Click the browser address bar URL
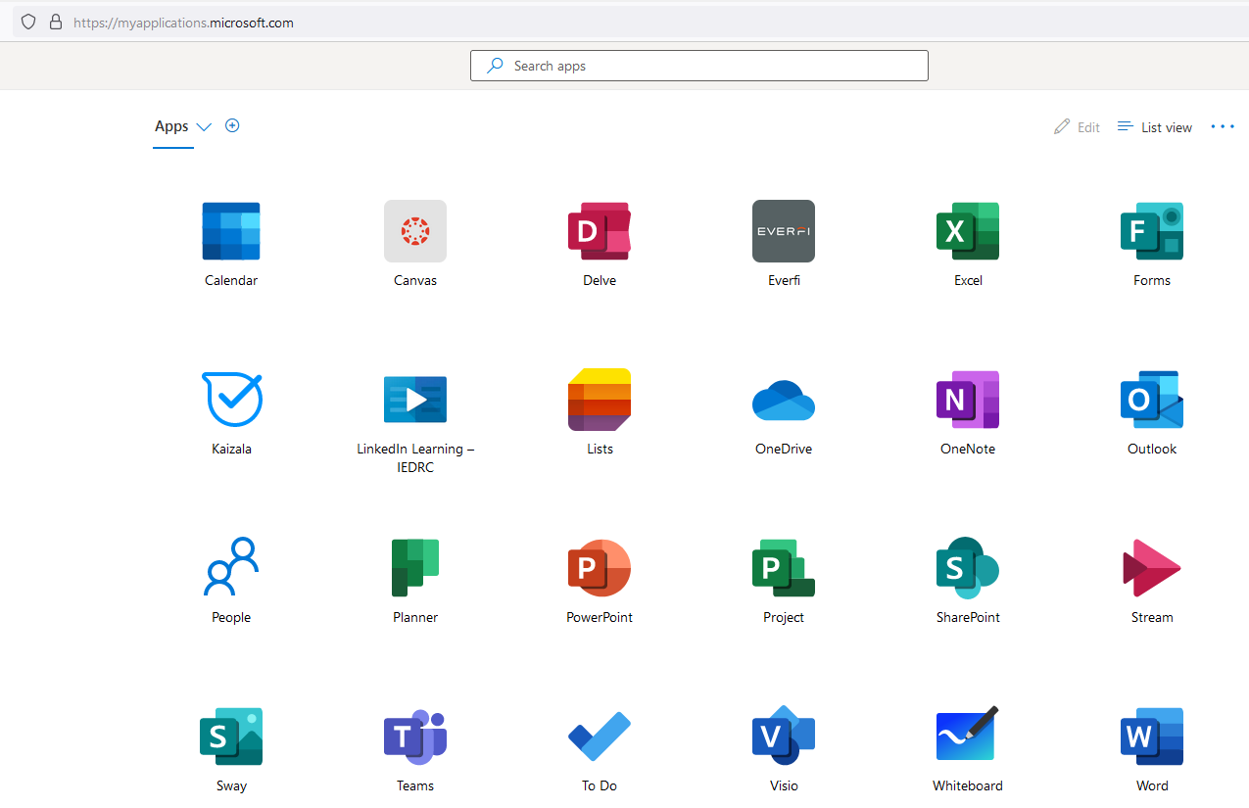The image size is (1249, 808). point(183,23)
